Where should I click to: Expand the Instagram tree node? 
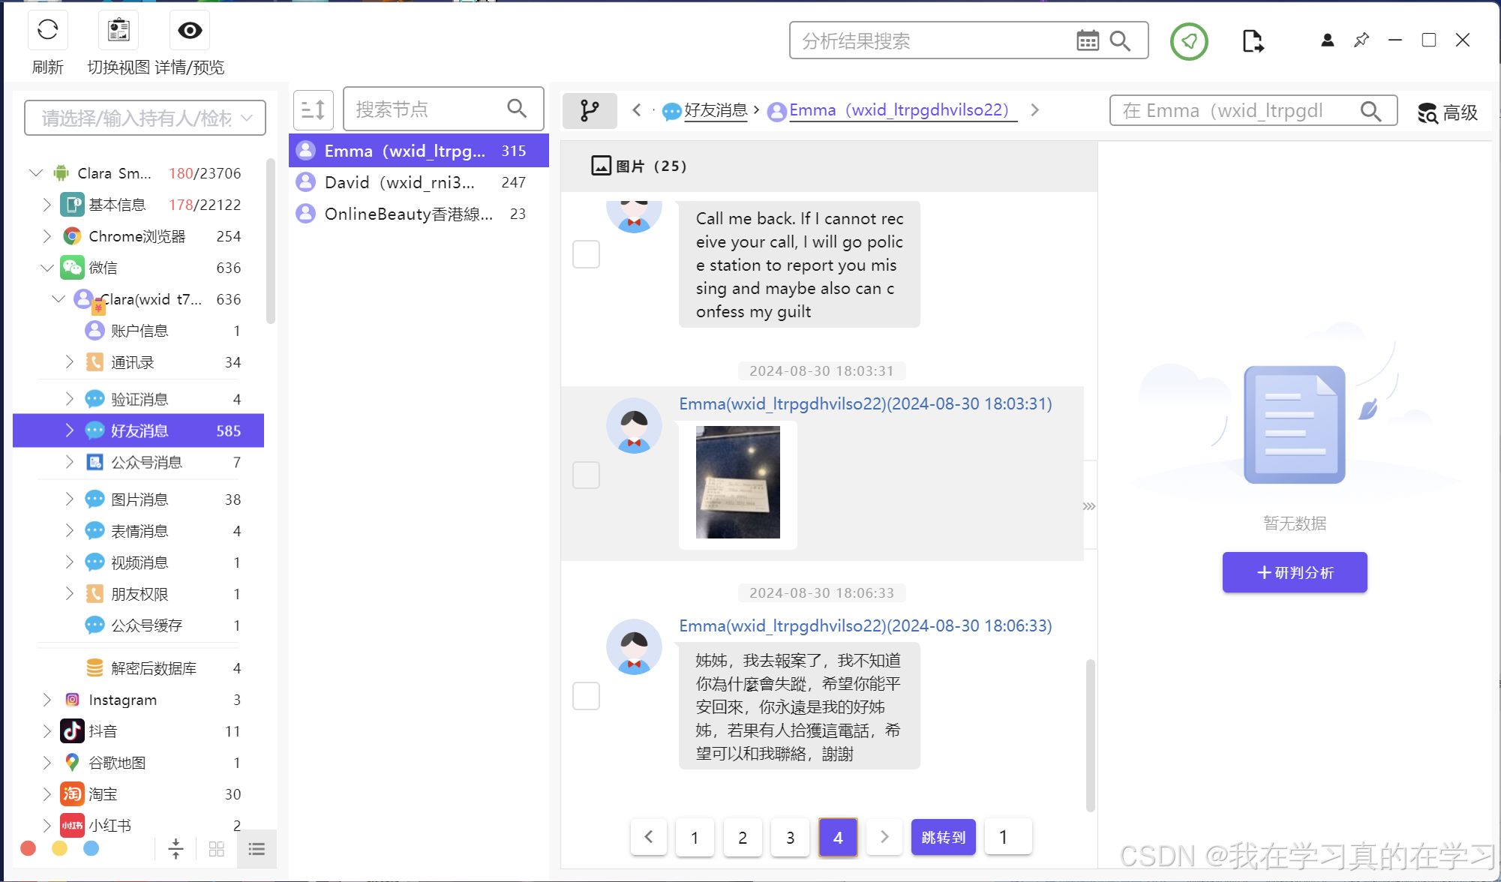point(47,700)
